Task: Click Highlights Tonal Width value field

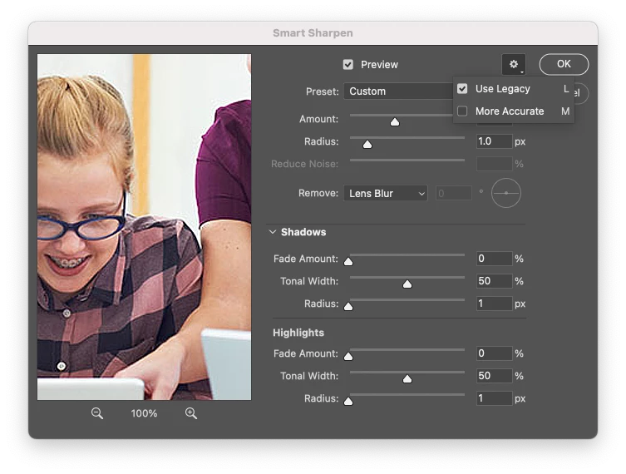Action: coord(495,376)
